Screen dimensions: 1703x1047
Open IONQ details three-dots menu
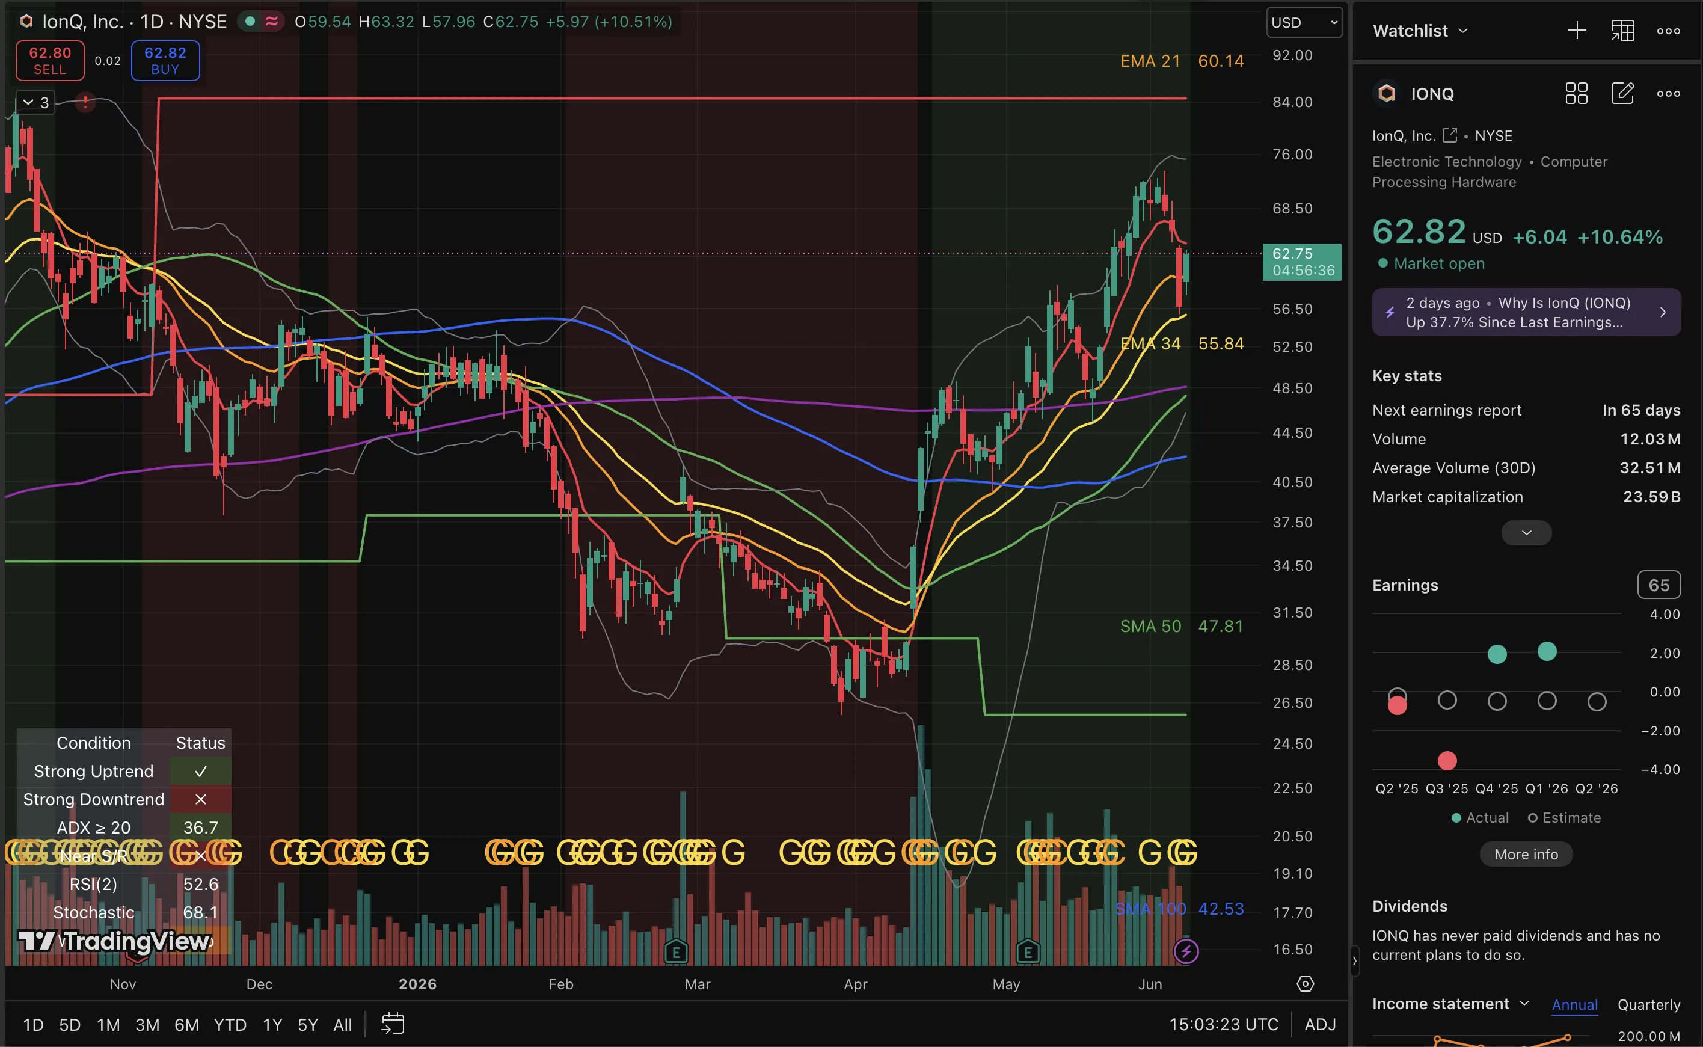1668,93
